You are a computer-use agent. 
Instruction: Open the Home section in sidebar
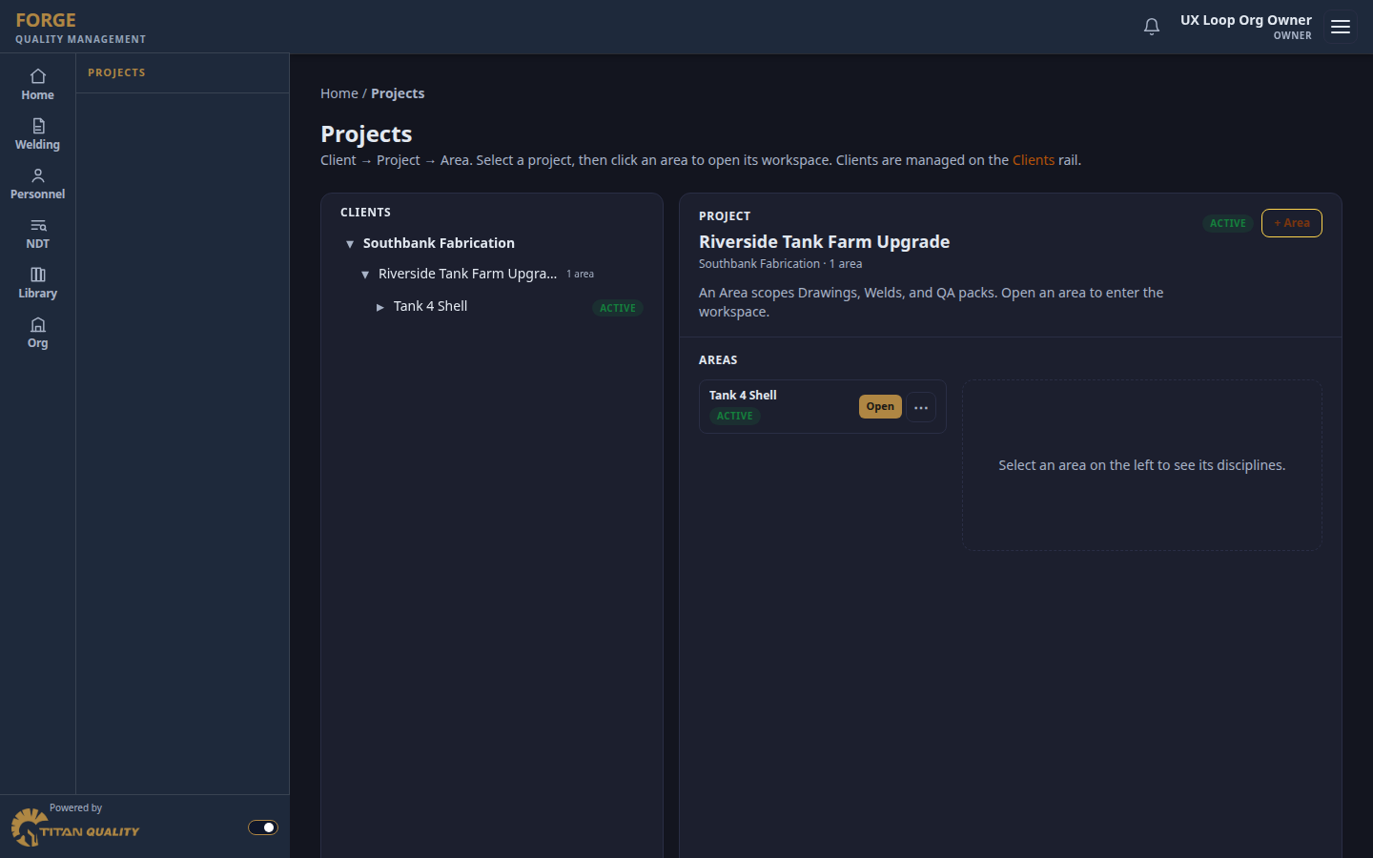(37, 85)
